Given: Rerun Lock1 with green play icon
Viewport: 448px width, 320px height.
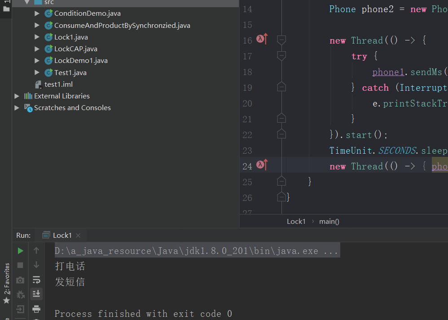Looking at the screenshot, I should tap(20, 251).
